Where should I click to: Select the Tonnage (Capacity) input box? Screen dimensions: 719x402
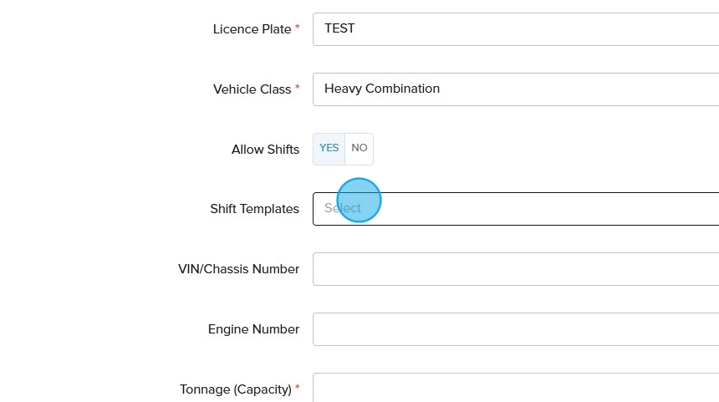tap(515, 389)
